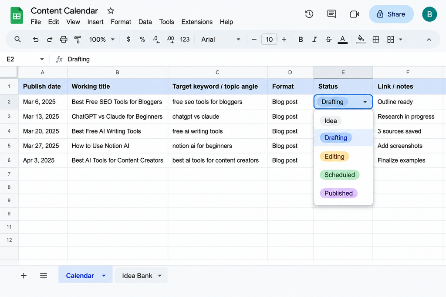
Task: Select cell 'Mar 27, 2025'
Action: click(43, 146)
